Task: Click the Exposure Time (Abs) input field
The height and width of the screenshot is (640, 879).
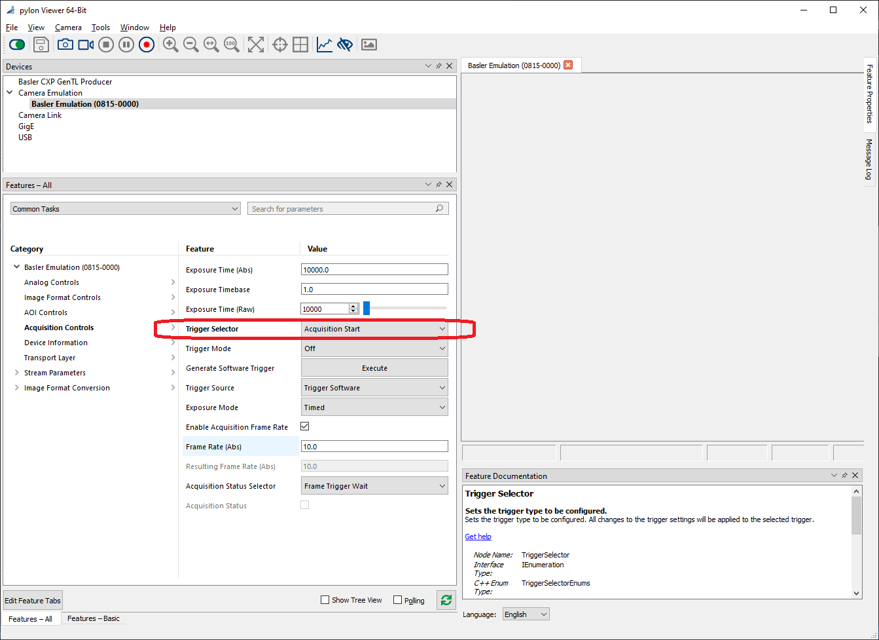Action: [374, 269]
